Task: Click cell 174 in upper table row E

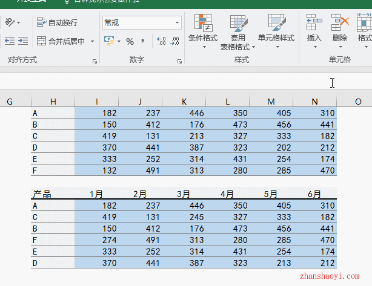Action: (x=315, y=159)
